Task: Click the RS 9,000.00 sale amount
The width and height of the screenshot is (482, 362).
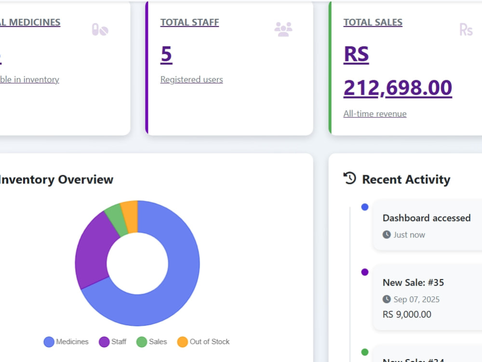Action: (407, 314)
